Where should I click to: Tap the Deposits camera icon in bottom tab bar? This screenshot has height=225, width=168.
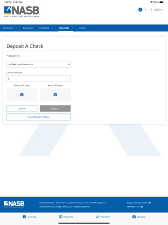134,217
